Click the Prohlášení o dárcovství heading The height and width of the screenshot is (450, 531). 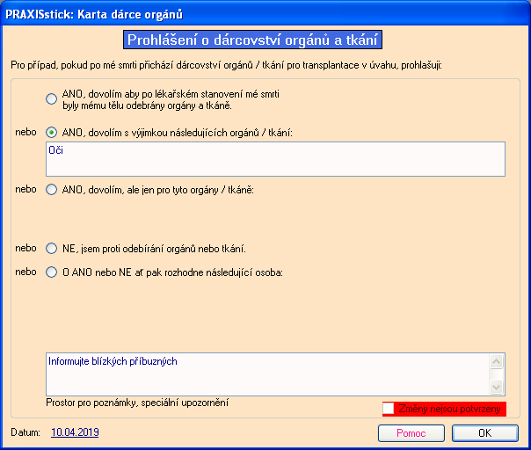(254, 40)
